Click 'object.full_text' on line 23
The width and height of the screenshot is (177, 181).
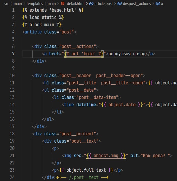click(x=86, y=170)
